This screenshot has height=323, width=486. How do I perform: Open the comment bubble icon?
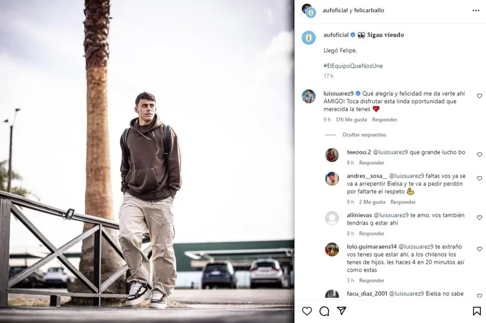pyautogui.click(x=324, y=311)
